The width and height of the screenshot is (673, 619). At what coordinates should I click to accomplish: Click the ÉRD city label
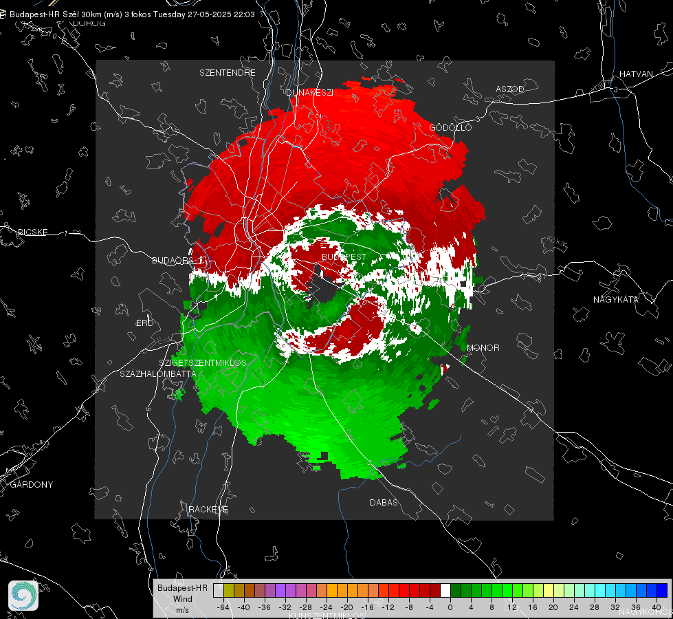[x=144, y=323]
